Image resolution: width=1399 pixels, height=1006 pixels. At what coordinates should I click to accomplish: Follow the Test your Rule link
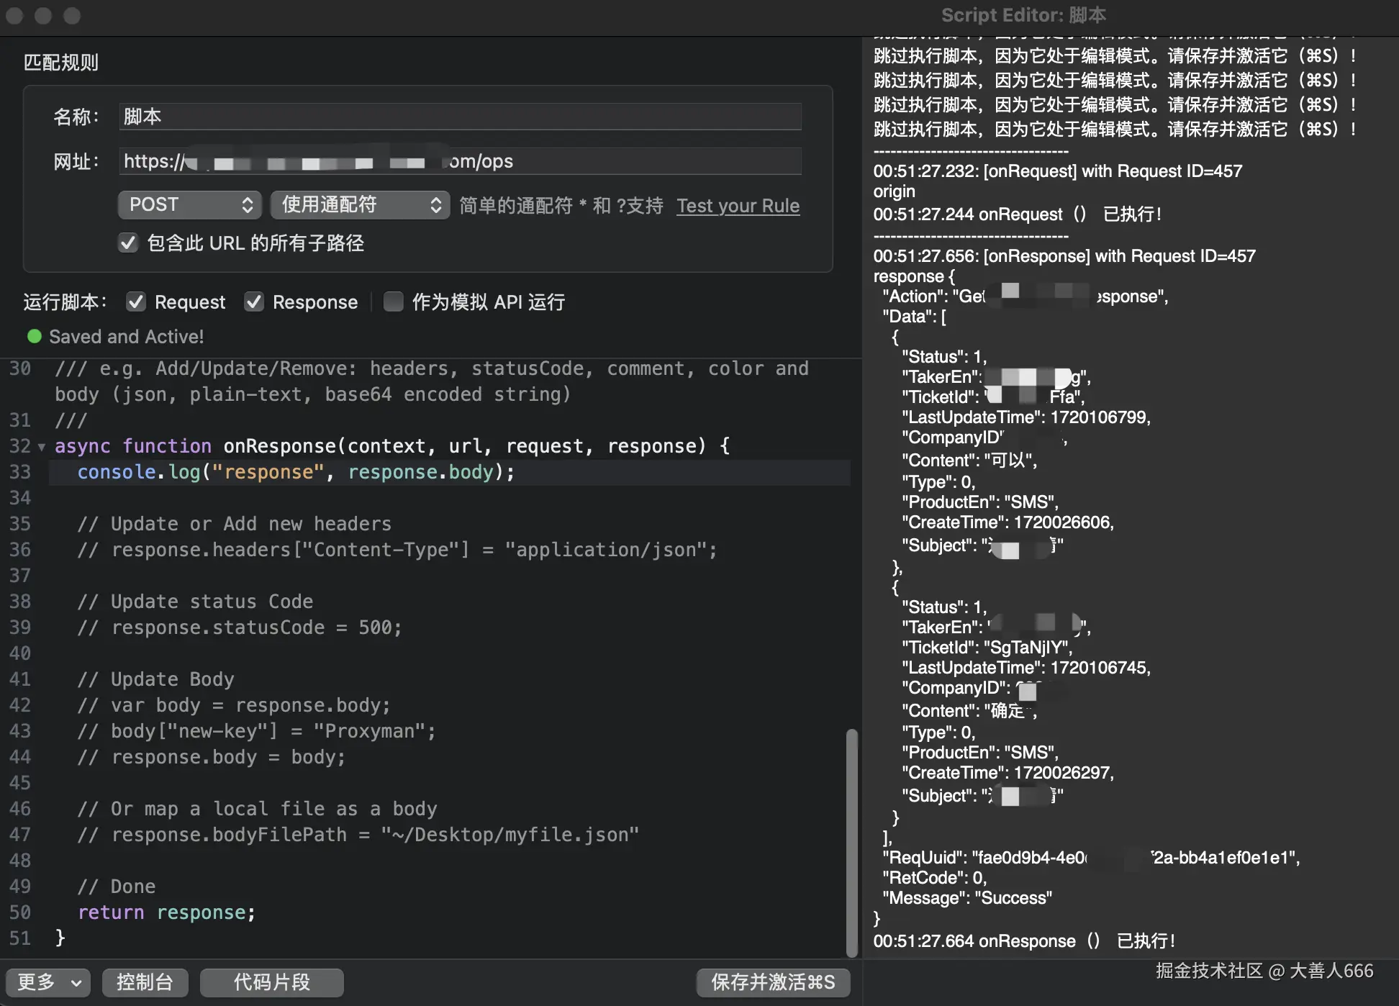738,206
